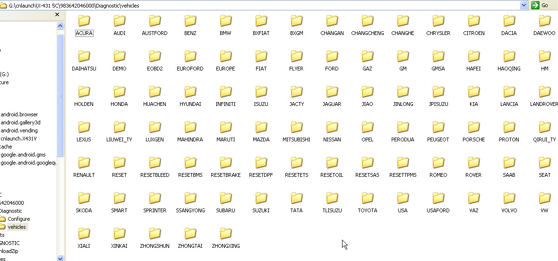
Task: Click the SPRINTER folder label
Action: pos(155,210)
